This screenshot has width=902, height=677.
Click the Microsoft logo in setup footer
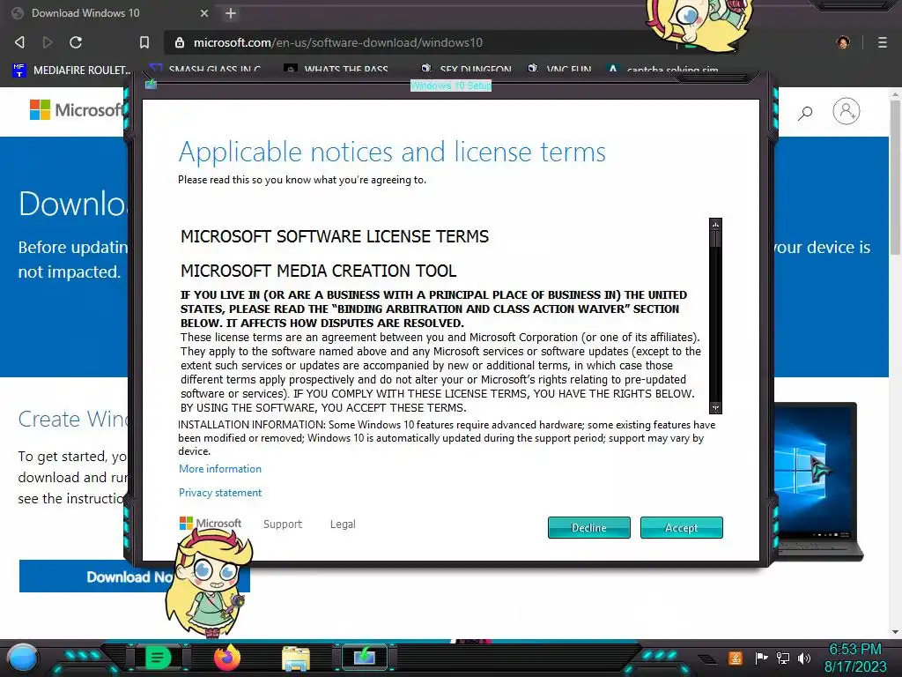[x=211, y=524]
